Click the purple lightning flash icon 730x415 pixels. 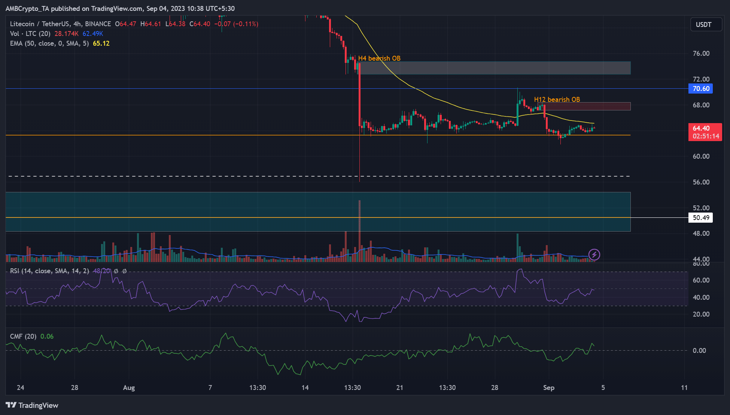coord(594,255)
